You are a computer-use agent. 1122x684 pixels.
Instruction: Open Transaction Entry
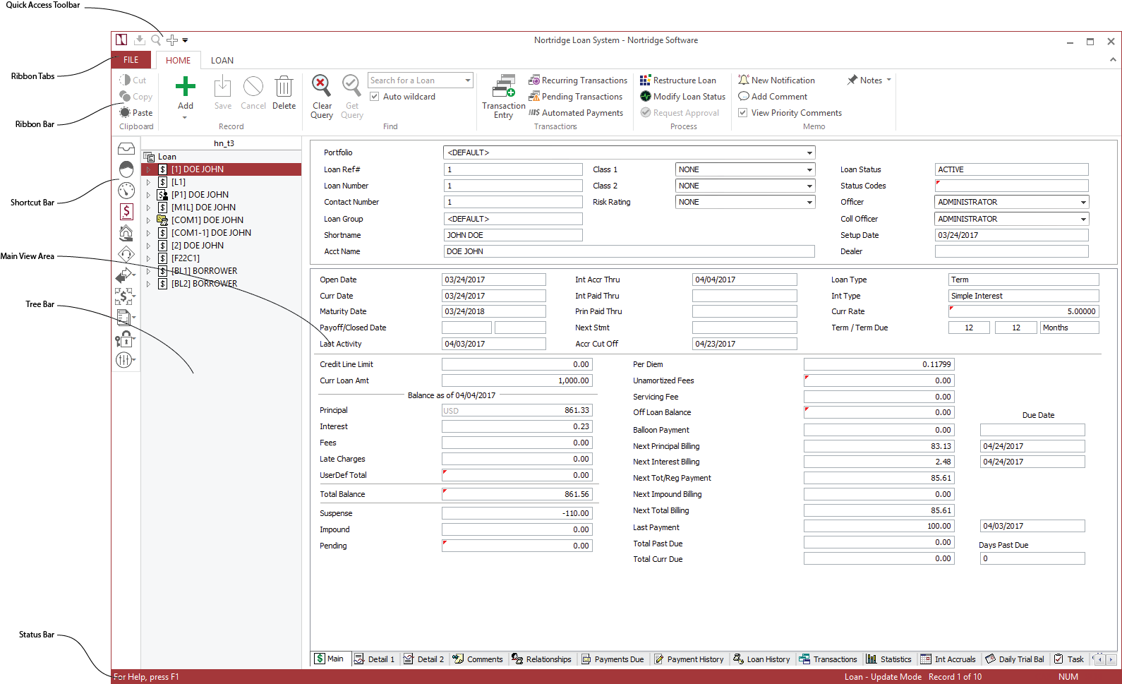(504, 96)
